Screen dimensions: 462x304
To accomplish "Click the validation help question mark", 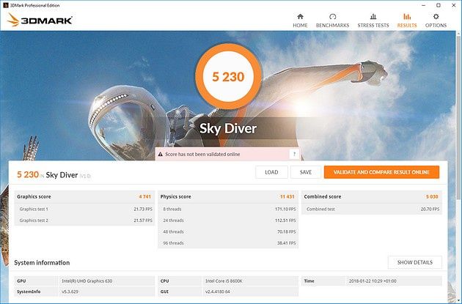I will [x=294, y=154].
